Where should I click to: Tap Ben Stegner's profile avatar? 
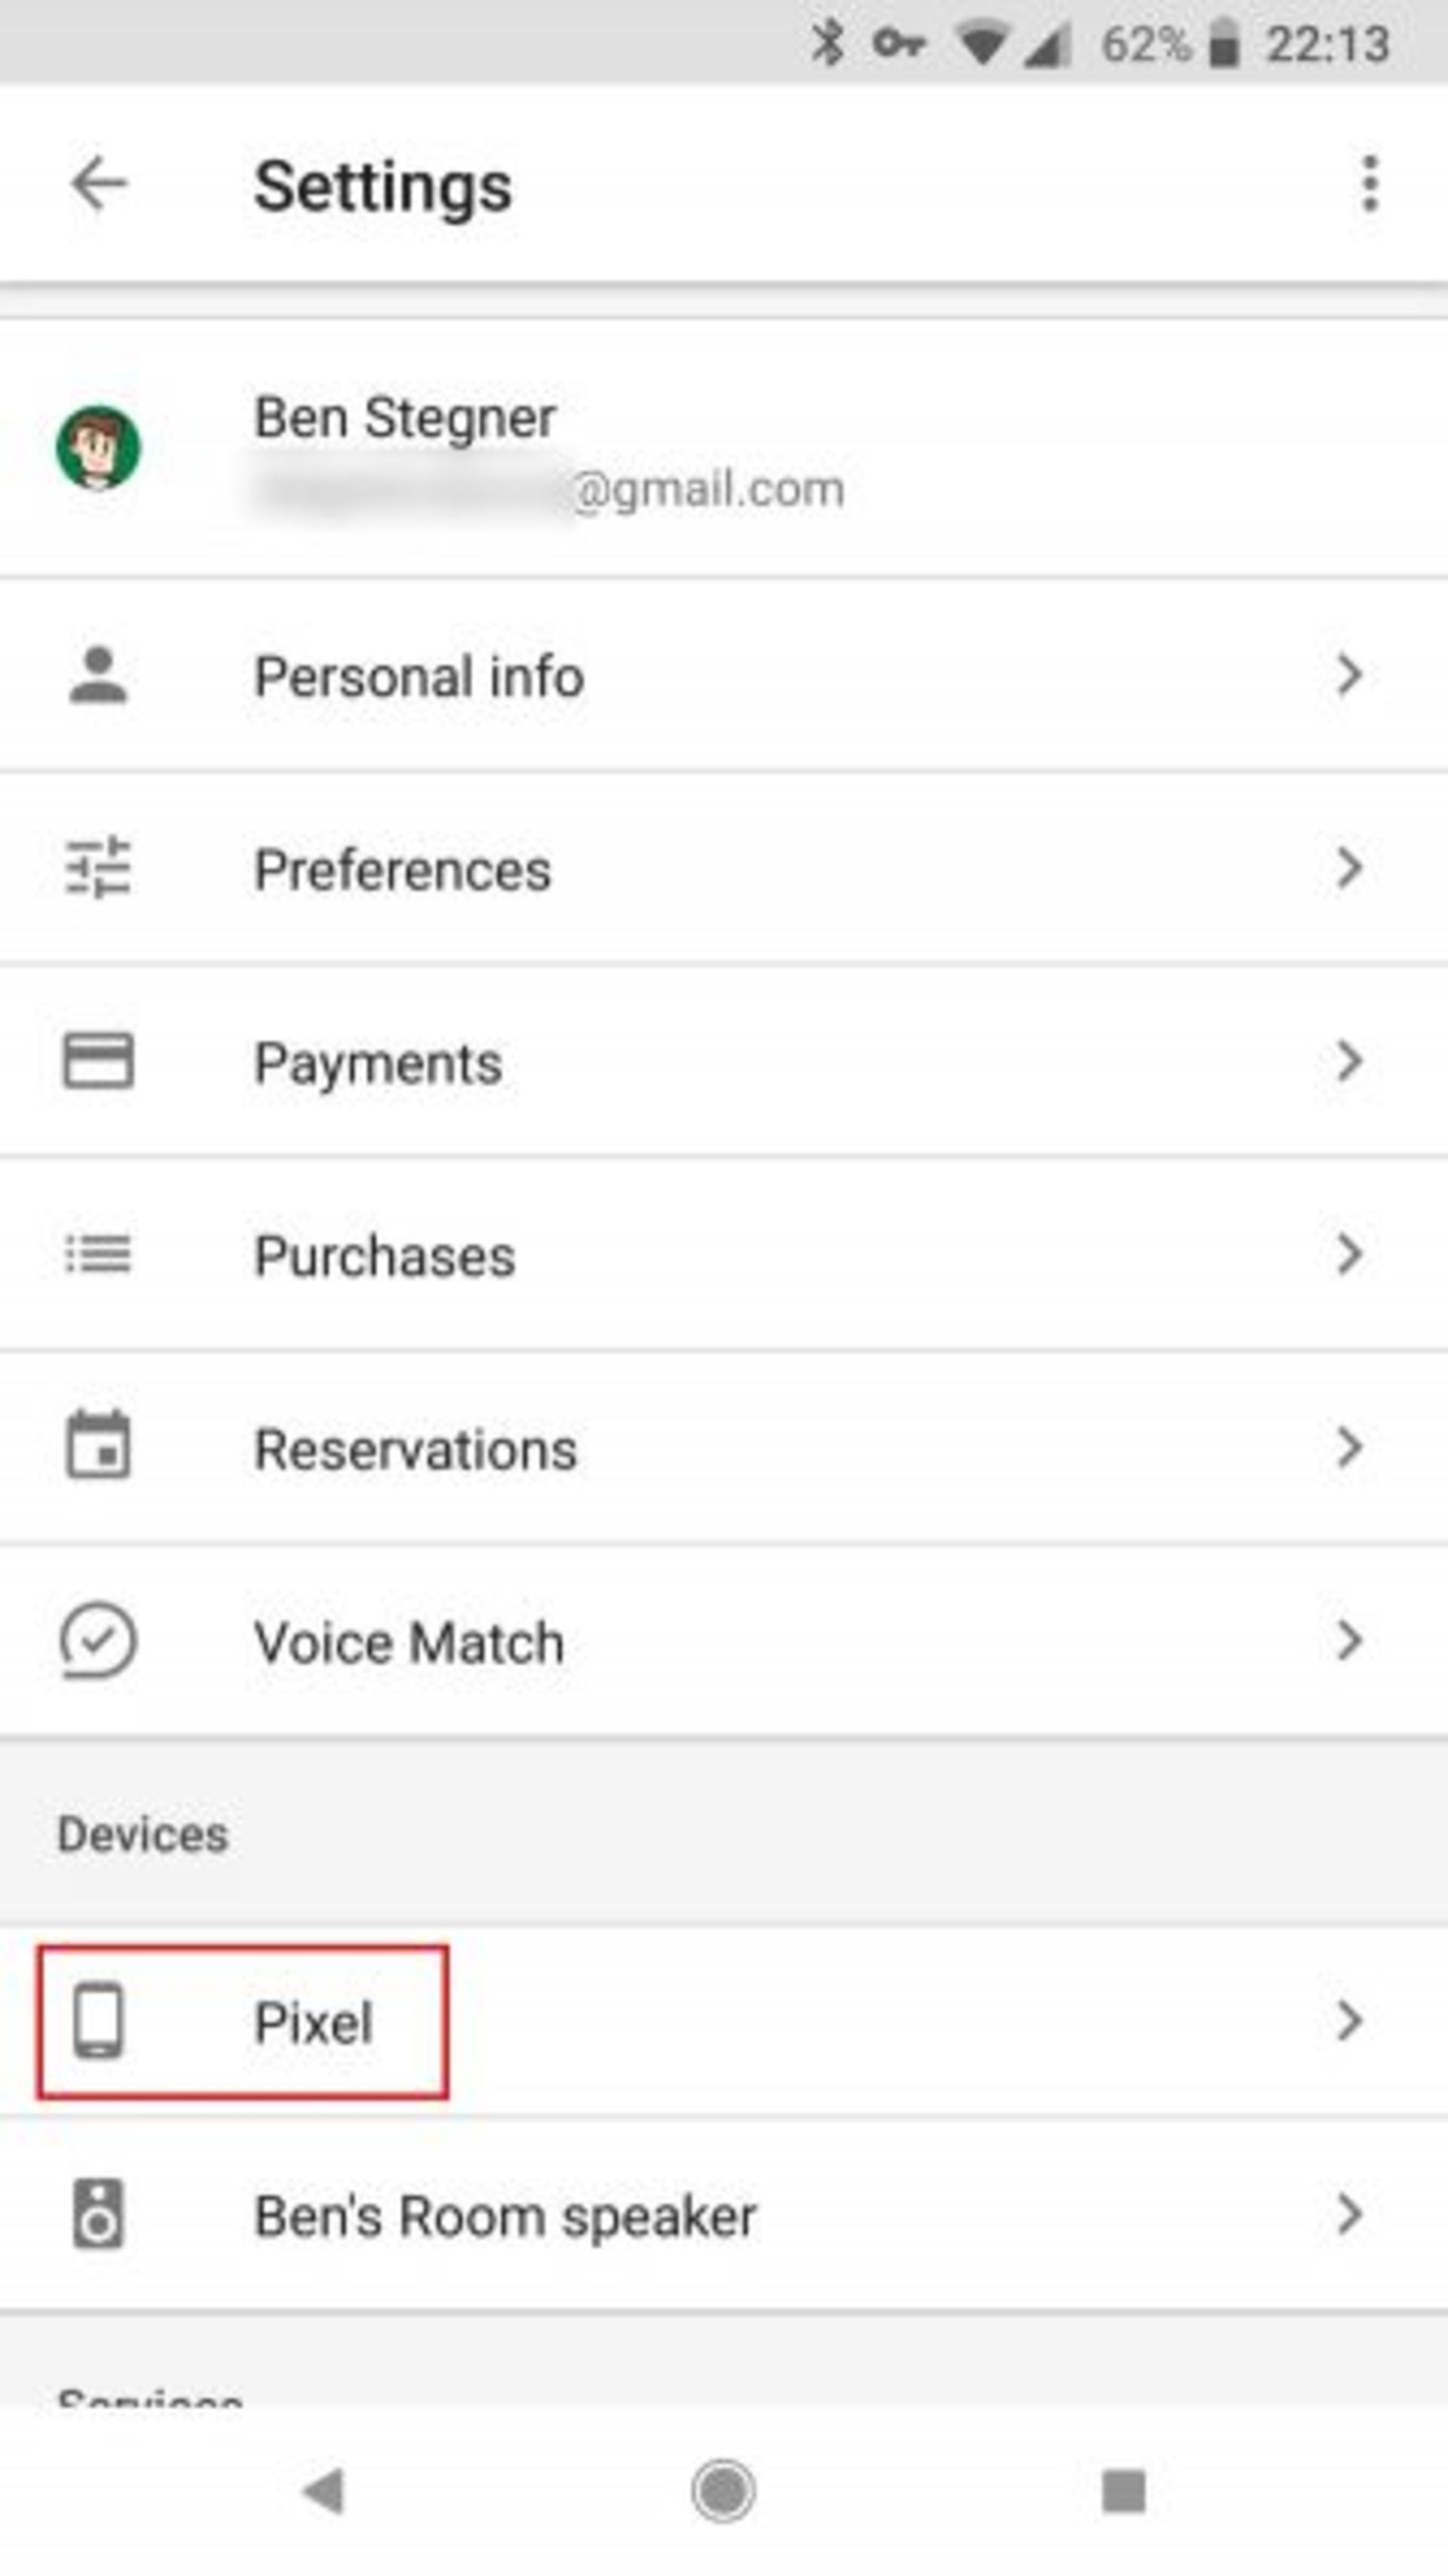[x=98, y=448]
